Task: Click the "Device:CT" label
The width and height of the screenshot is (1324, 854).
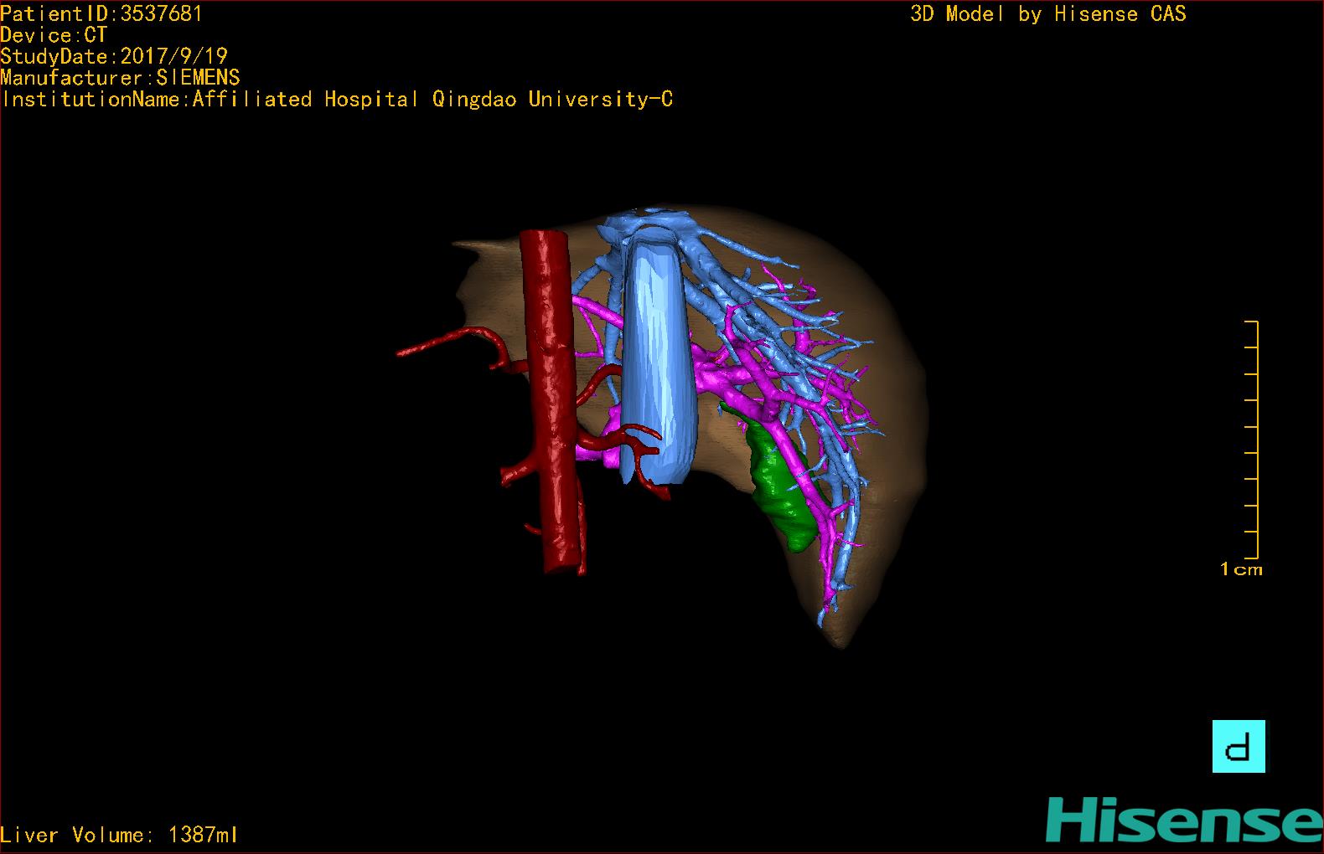Action: point(54,35)
